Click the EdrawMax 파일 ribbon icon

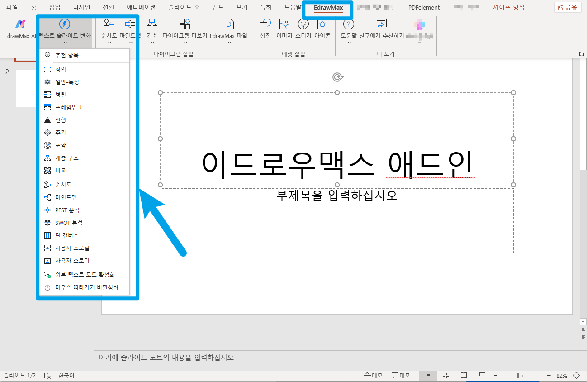[229, 24]
